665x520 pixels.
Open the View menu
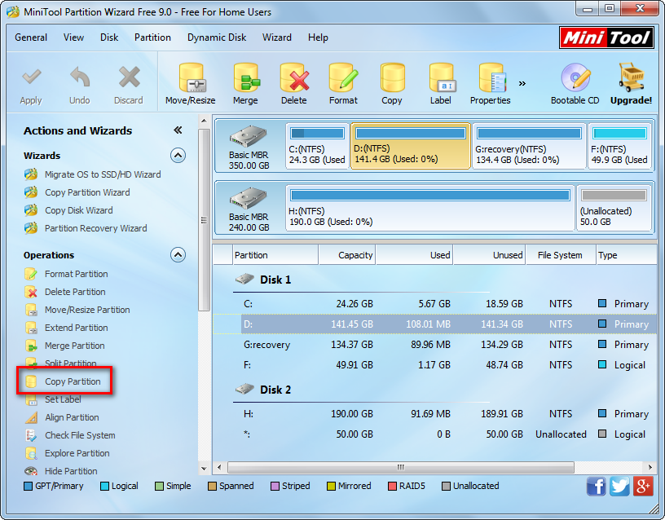point(74,37)
